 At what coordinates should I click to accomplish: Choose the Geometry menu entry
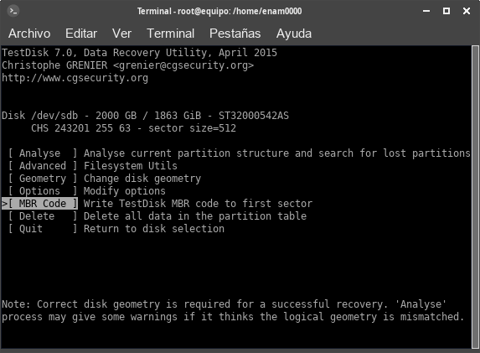point(43,179)
